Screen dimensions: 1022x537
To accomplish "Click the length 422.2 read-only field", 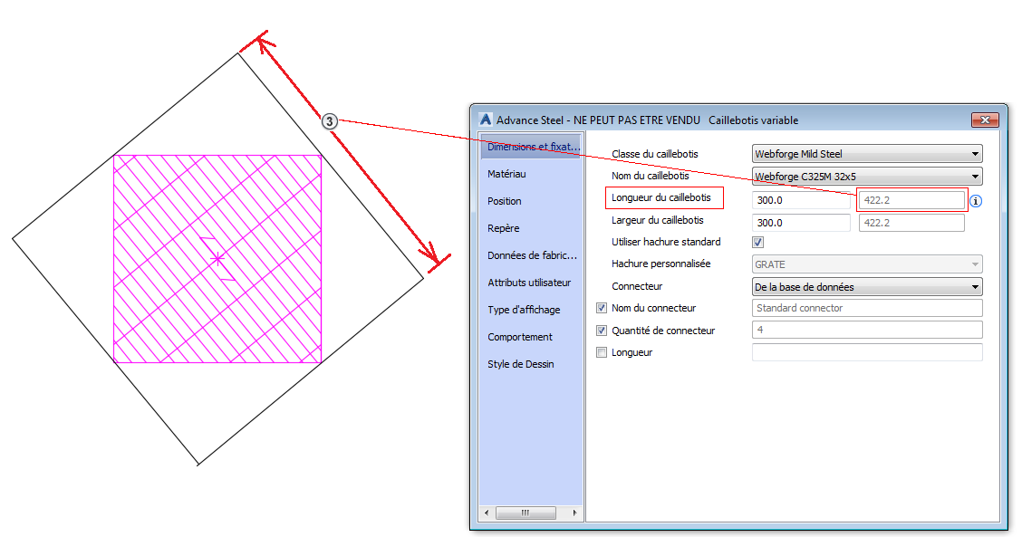I will (911, 200).
